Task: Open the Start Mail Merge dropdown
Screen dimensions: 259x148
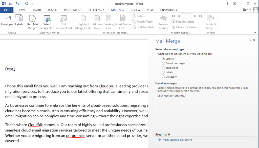Action: click(x=33, y=22)
